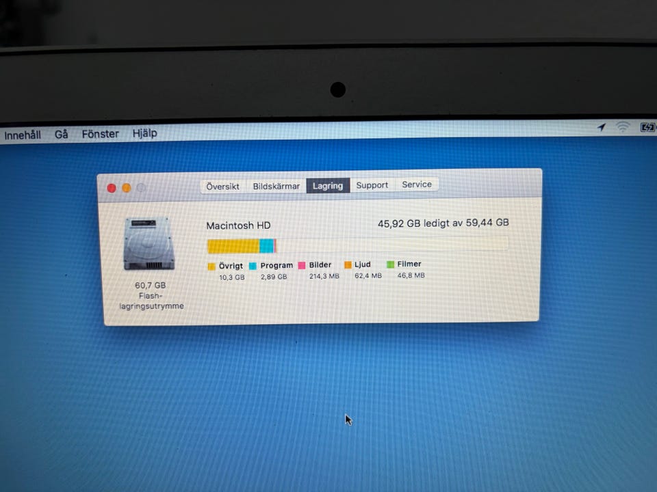Image resolution: width=657 pixels, height=492 pixels.
Task: Click the Bilder legend label
Action: (320, 265)
